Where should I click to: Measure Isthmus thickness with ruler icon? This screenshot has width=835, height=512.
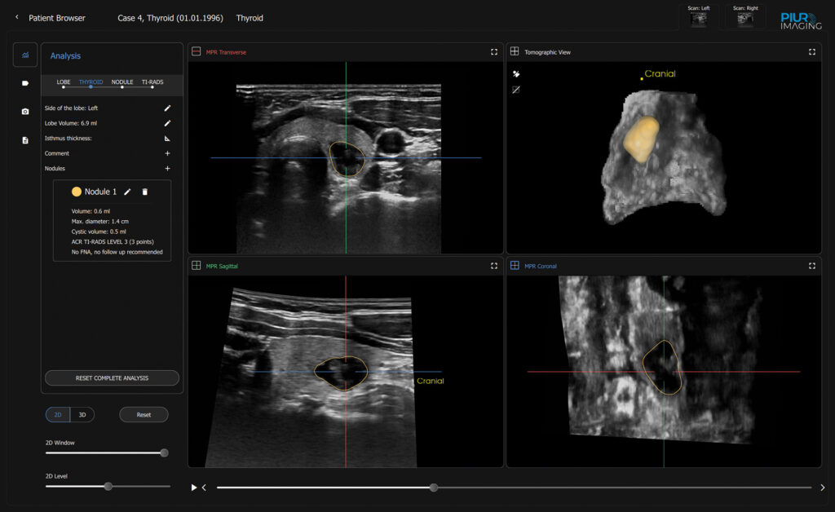pos(167,139)
